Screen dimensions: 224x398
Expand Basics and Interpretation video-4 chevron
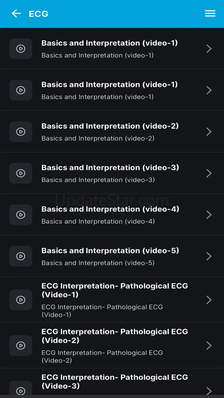pyautogui.click(x=209, y=215)
